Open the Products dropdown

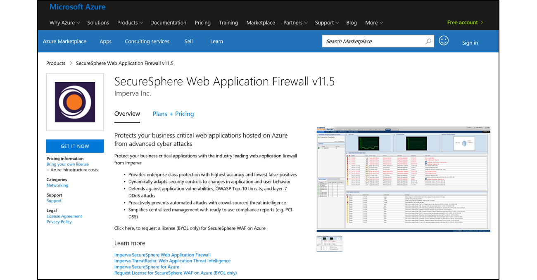pos(130,23)
